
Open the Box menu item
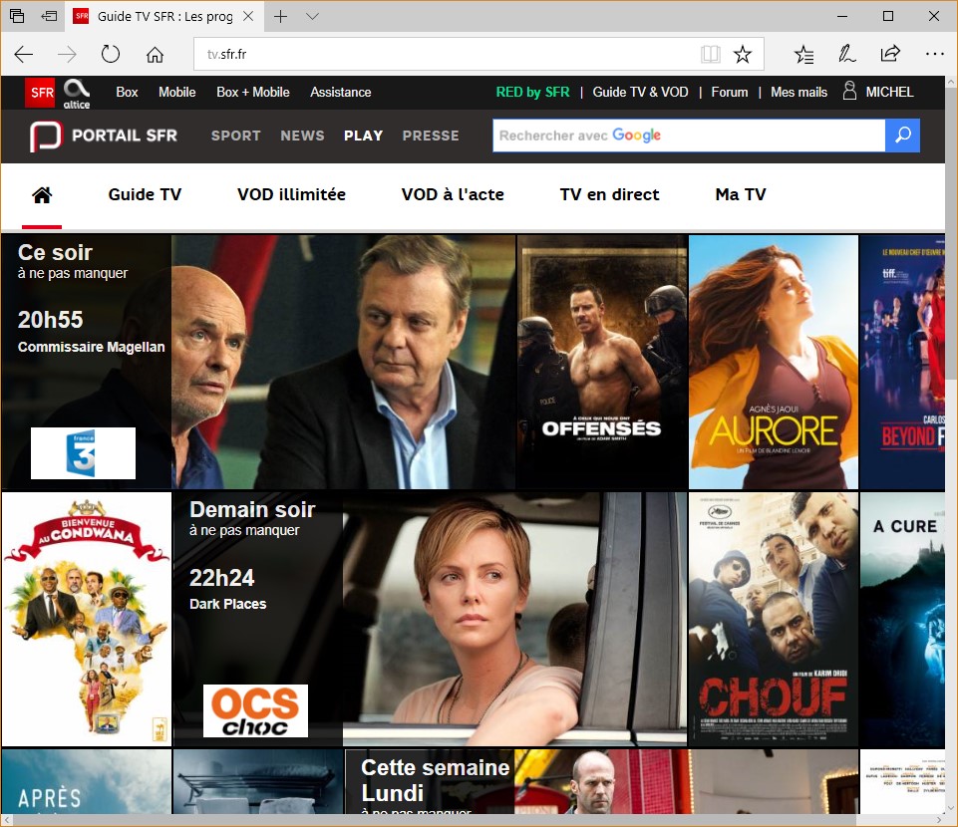coord(127,93)
